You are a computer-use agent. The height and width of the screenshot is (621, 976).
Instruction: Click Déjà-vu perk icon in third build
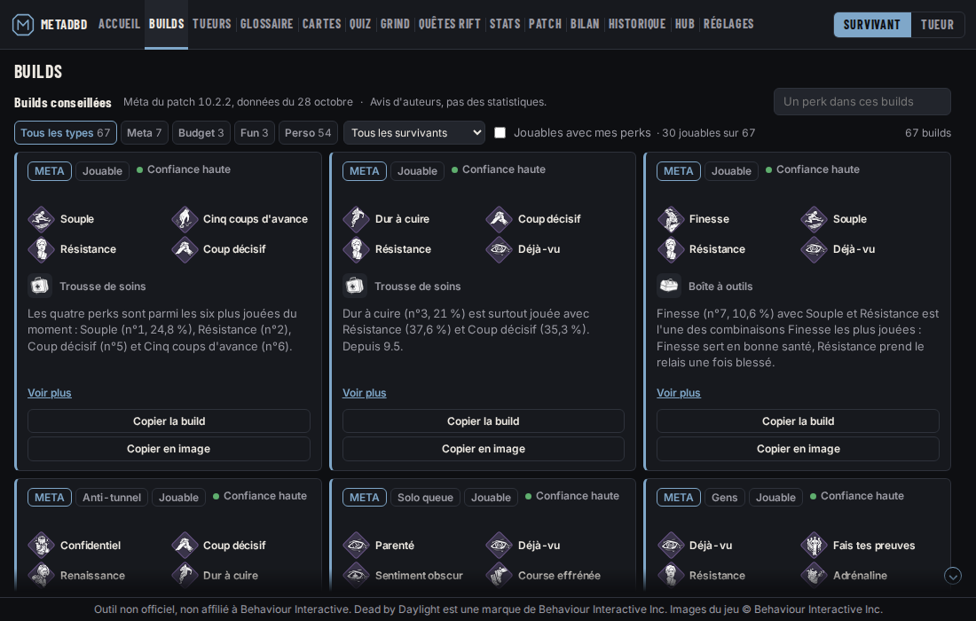[x=815, y=249]
